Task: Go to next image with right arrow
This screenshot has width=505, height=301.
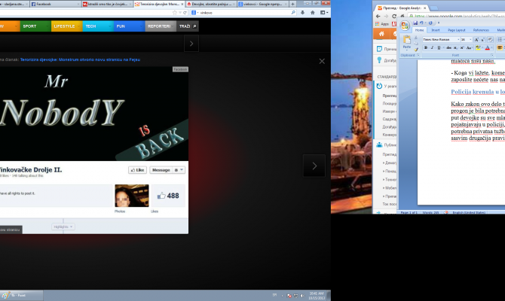Action: 314,166
